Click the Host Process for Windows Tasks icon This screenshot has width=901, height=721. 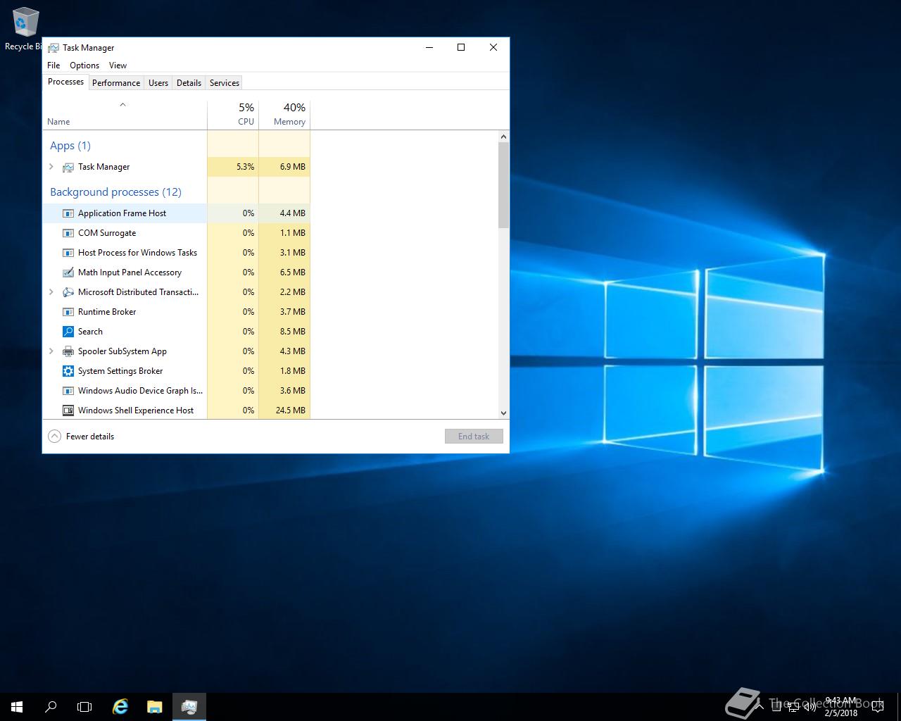(68, 253)
